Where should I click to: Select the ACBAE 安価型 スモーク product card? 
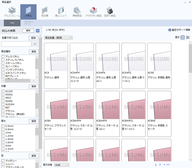[x=159, y=114]
